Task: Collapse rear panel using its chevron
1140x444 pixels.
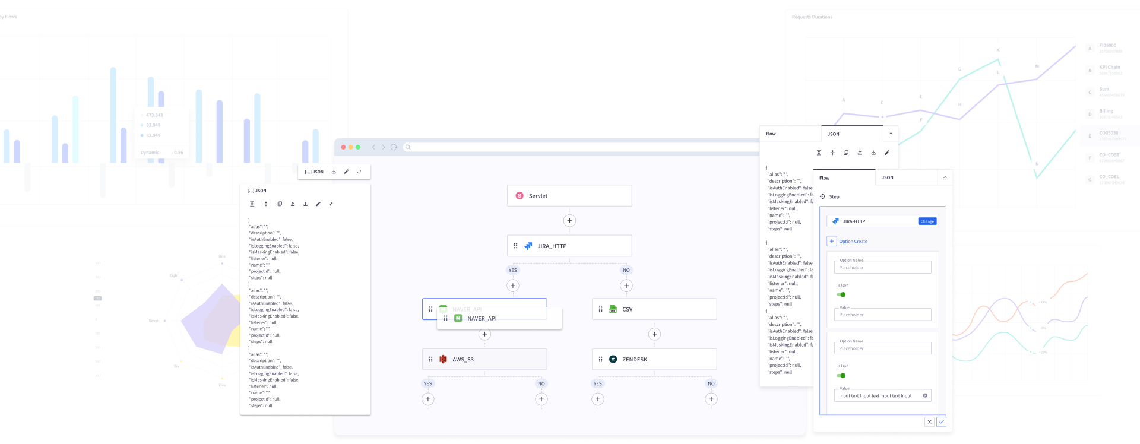Action: 891,134
